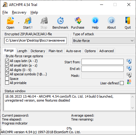Uncheck All caps latin (A - Z)
The width and height of the screenshot is (136, 135).
pyautogui.click(x=7, y=61)
